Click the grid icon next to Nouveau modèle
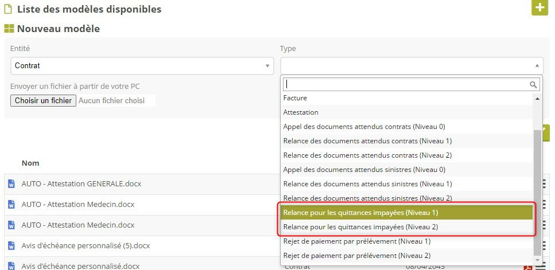555x270 pixels. [9, 28]
